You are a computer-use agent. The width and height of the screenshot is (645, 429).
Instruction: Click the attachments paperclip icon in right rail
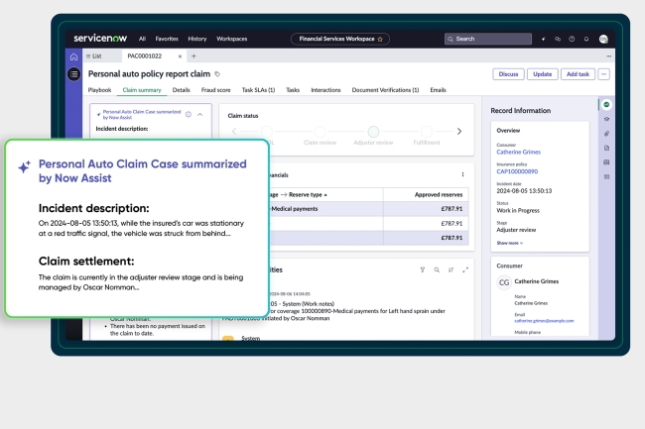tap(606, 133)
